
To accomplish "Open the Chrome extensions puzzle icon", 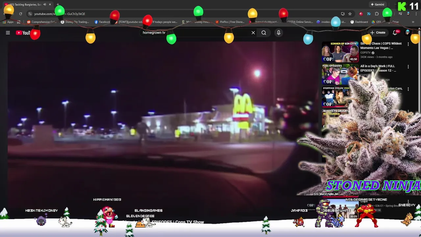I will [377, 14].
